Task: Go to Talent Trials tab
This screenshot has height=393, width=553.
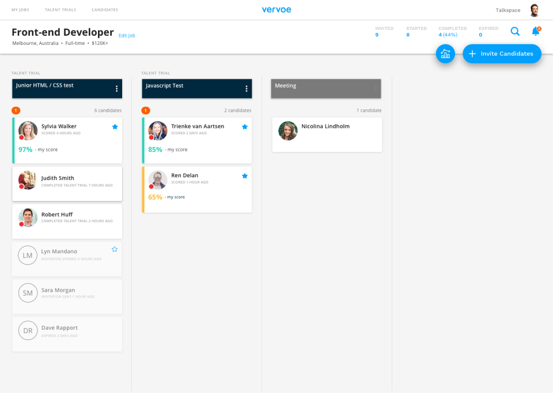Action: (x=60, y=10)
